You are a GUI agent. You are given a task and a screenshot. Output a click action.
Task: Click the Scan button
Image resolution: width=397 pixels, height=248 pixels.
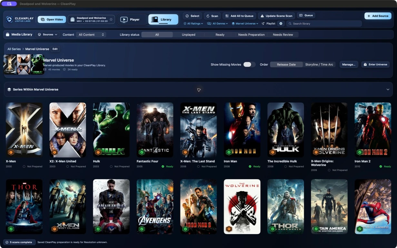click(x=212, y=16)
